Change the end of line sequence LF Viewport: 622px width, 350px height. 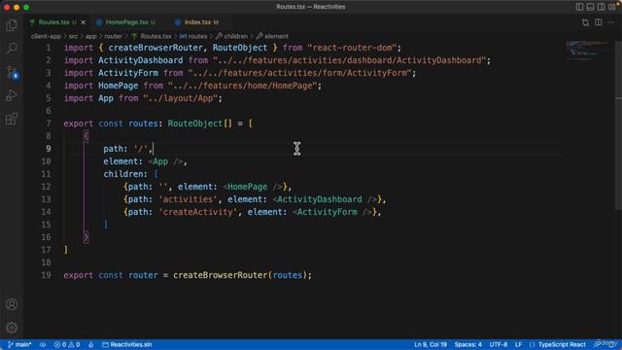tap(518, 344)
